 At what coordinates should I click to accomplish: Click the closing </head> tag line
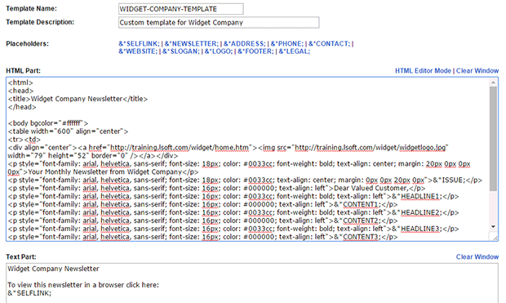pyautogui.click(x=22, y=107)
